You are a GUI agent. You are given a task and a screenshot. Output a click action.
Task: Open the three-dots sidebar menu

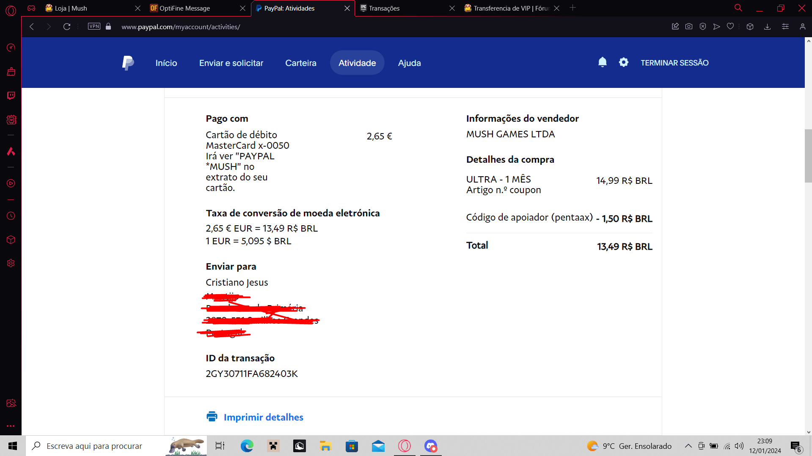(11, 426)
